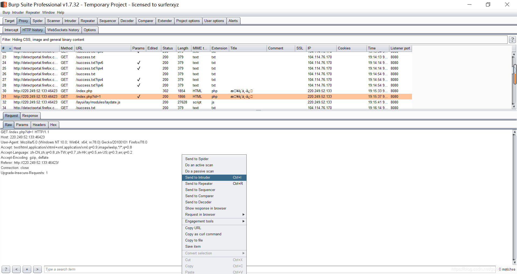The height and width of the screenshot is (274, 517).
Task: Select history row 30 /index.php
Action: (206, 91)
